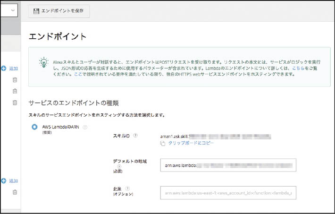
Task: Click the スキルID label
Action: tap(121, 136)
